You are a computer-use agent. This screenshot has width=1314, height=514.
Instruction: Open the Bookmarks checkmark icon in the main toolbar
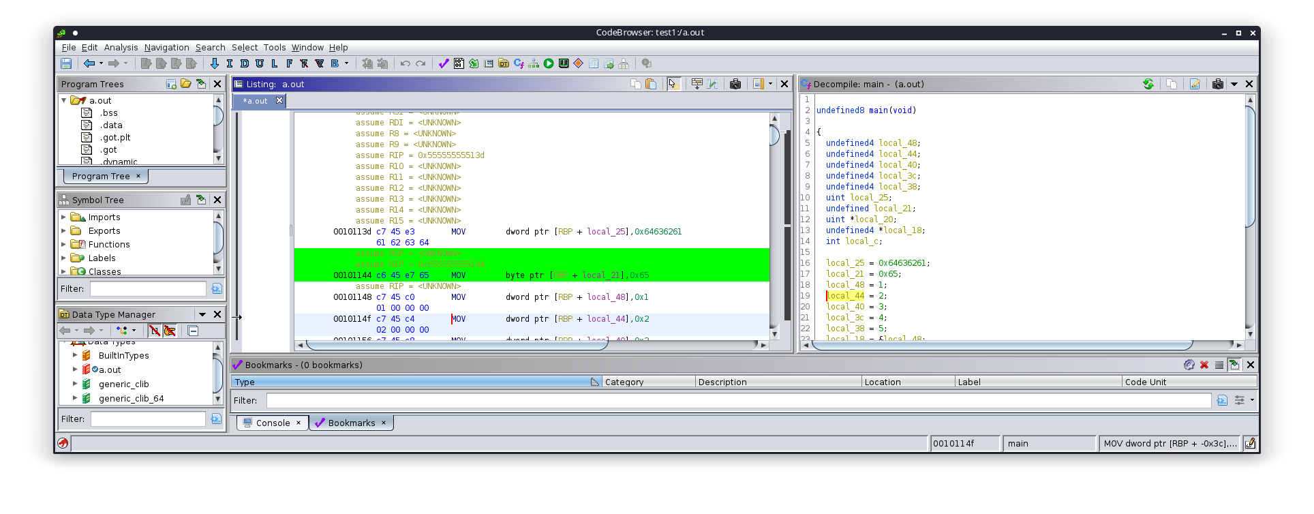coord(444,63)
